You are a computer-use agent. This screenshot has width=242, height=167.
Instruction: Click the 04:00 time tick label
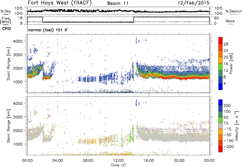tap(57, 161)
